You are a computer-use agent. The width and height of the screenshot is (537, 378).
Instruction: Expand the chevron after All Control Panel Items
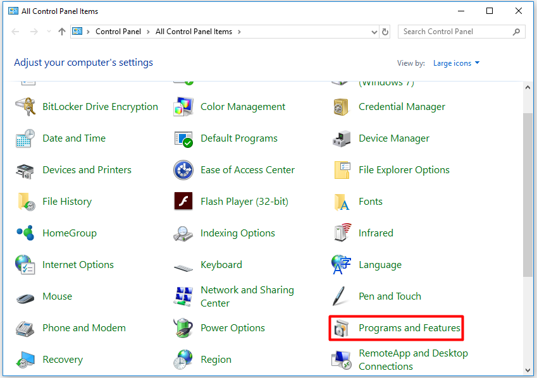239,32
